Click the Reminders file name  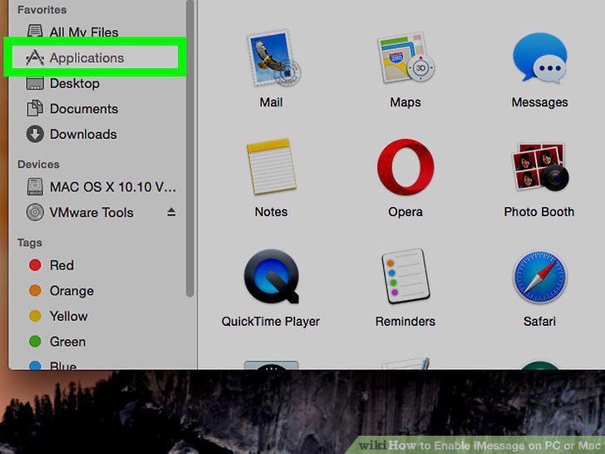406,322
